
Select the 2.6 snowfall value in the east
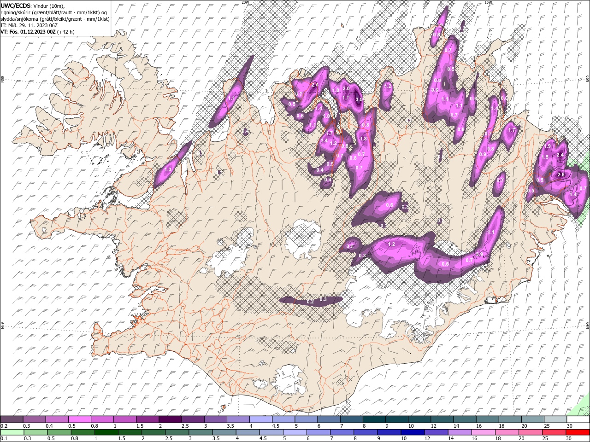point(561,175)
